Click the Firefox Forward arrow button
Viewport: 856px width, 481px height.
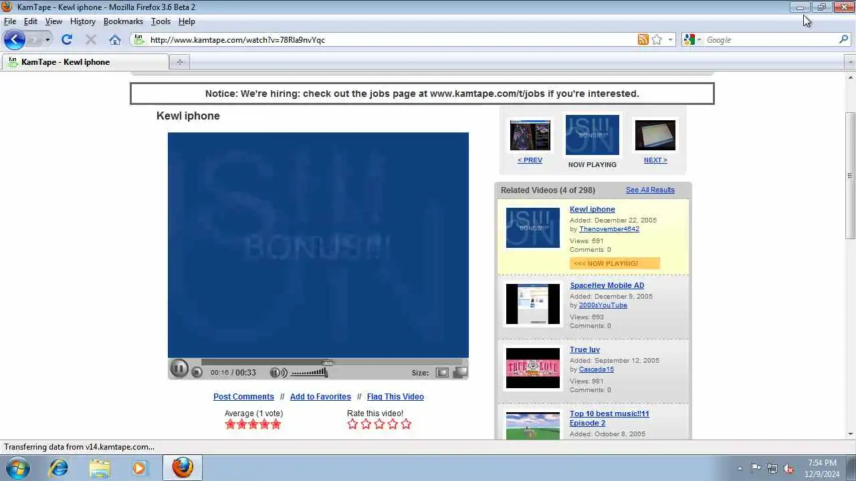point(33,39)
